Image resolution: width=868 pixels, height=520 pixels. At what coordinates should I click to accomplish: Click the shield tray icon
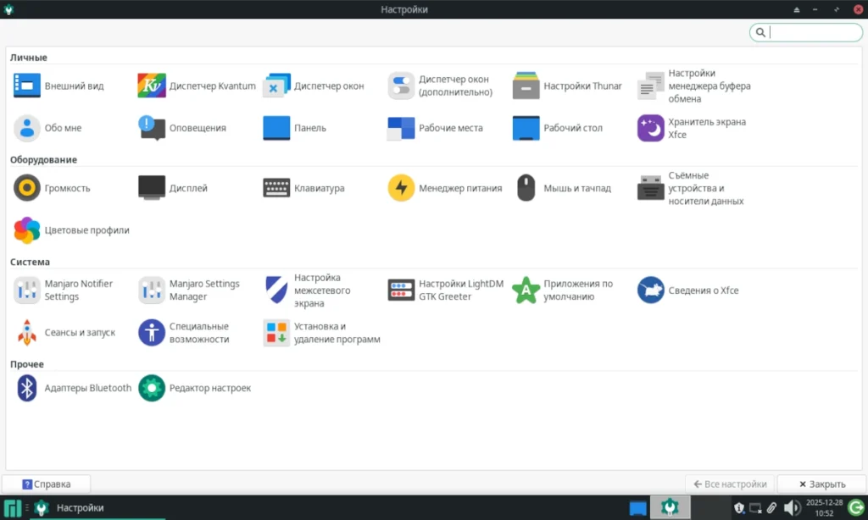739,508
